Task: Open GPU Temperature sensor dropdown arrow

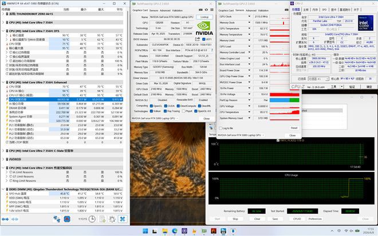Action: coord(249,29)
